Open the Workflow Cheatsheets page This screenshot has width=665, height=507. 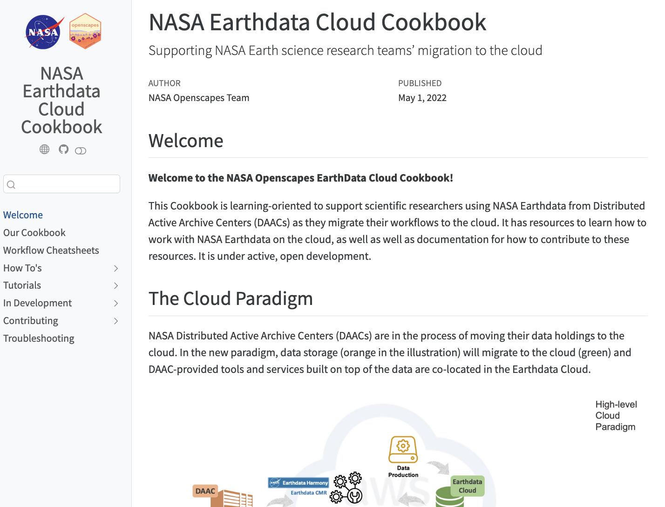click(x=51, y=250)
